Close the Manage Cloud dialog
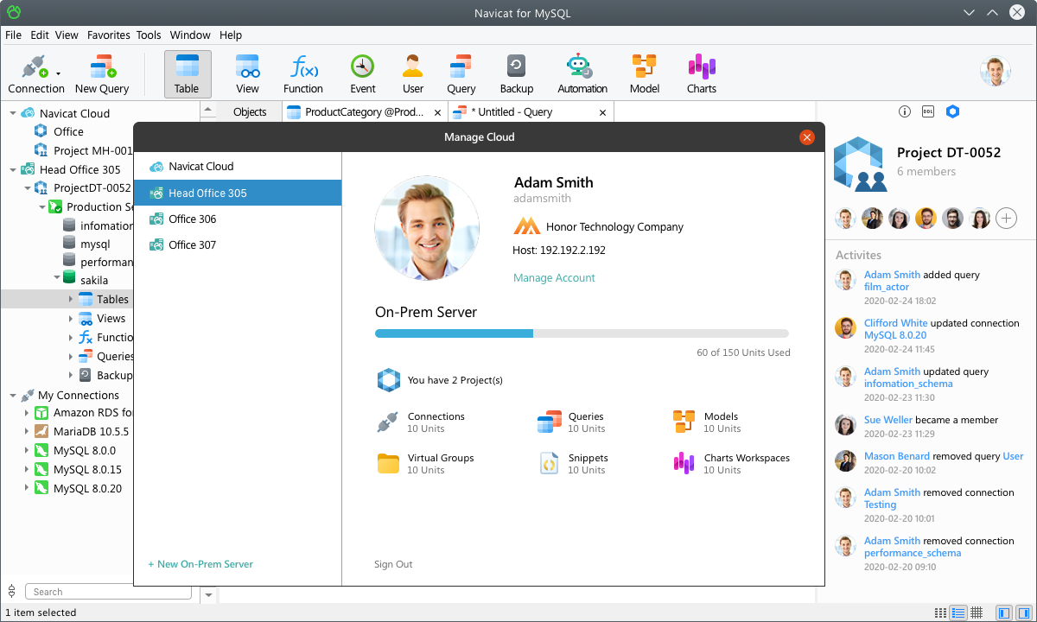This screenshot has height=622, width=1037. point(807,137)
